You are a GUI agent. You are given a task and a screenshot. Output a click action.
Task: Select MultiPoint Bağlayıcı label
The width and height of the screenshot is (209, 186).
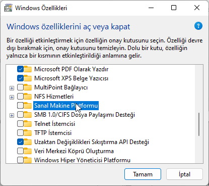pyautogui.click(x=61, y=87)
